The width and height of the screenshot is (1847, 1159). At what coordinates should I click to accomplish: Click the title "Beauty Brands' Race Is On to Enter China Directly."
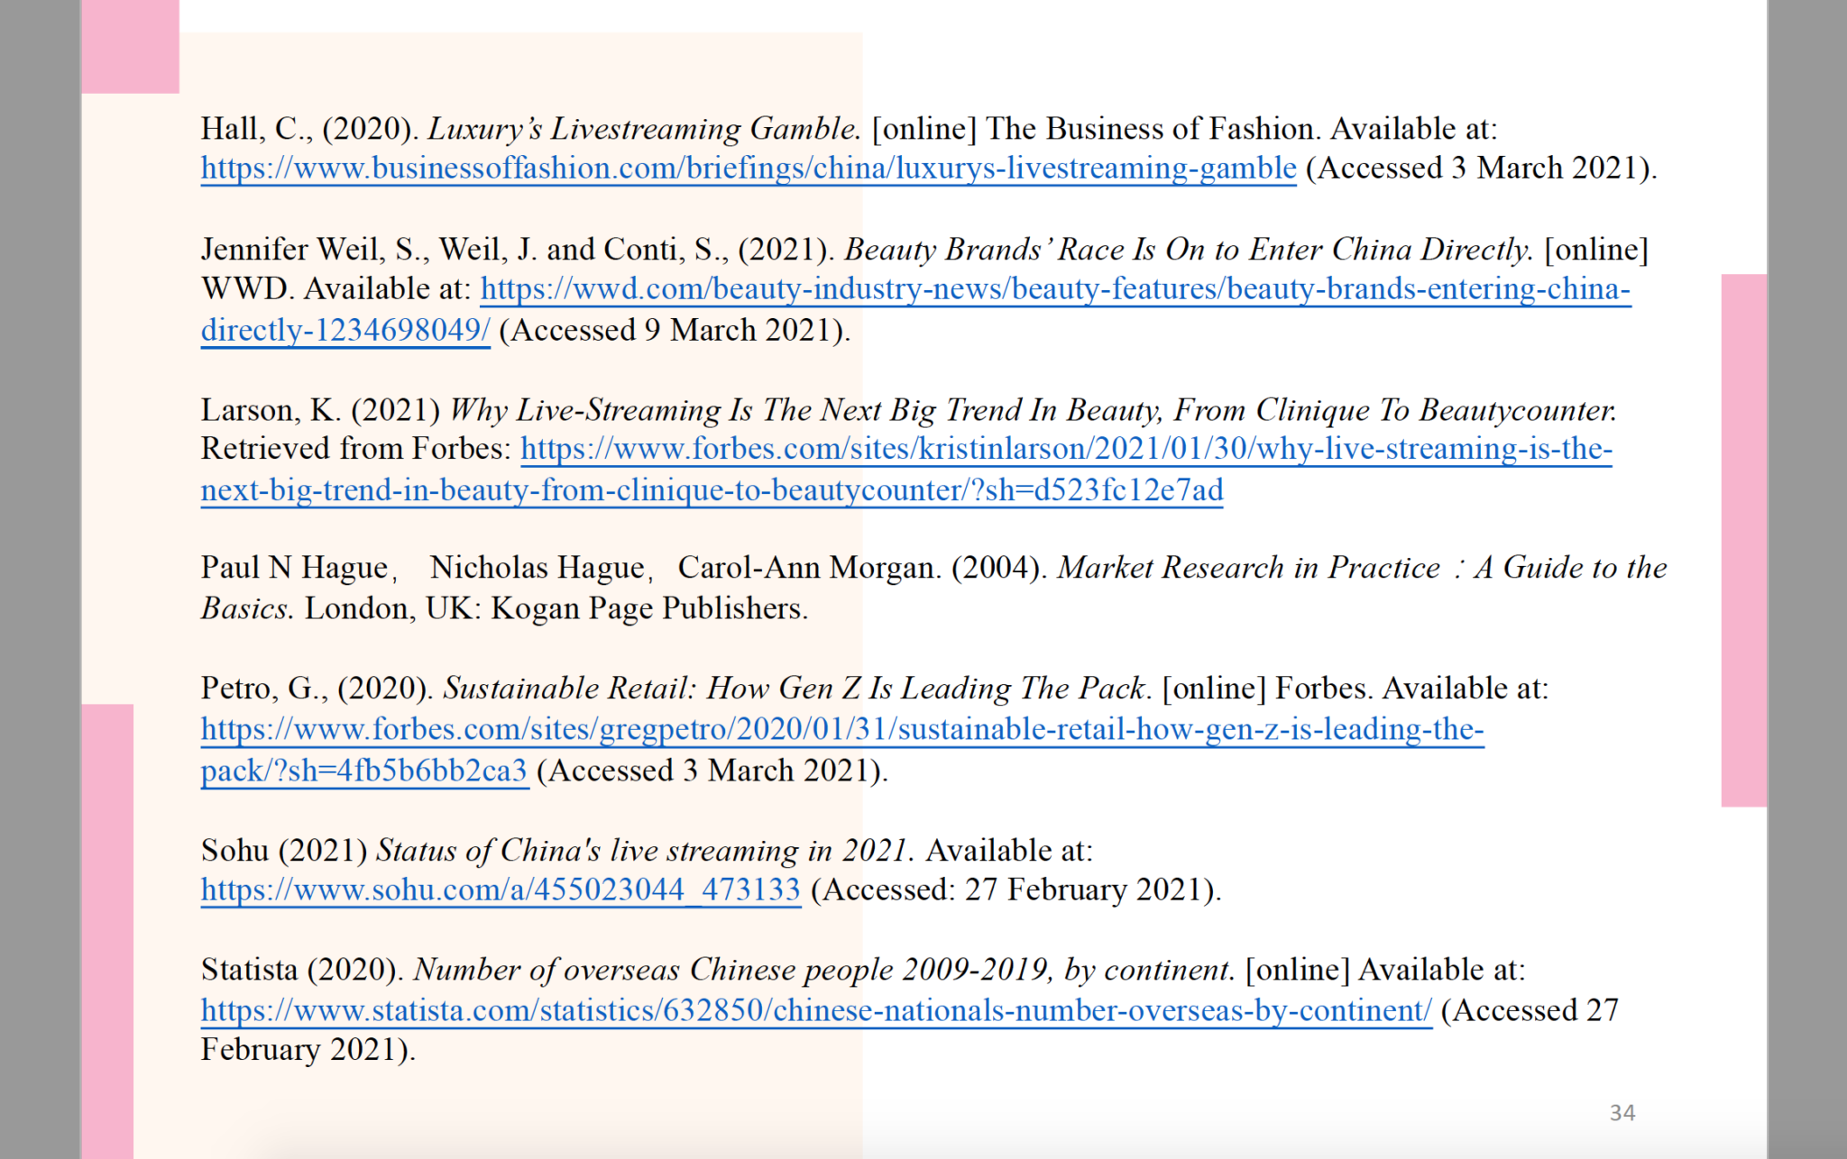[x=1189, y=250]
